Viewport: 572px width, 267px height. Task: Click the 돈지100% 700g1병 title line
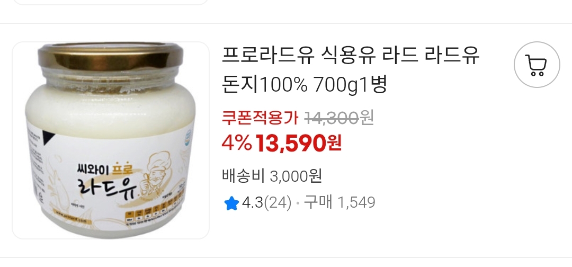pos(304,85)
